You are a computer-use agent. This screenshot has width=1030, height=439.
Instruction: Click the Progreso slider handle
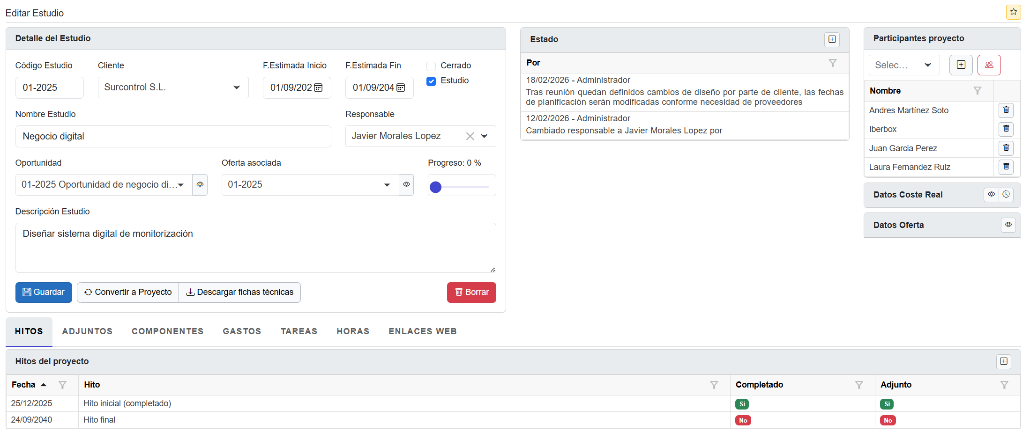[436, 187]
